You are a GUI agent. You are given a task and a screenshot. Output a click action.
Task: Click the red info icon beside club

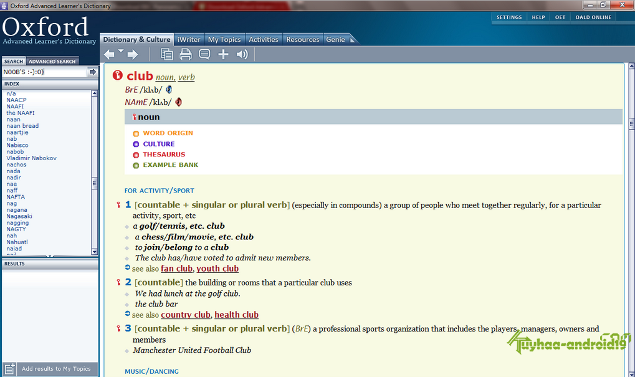(x=117, y=75)
